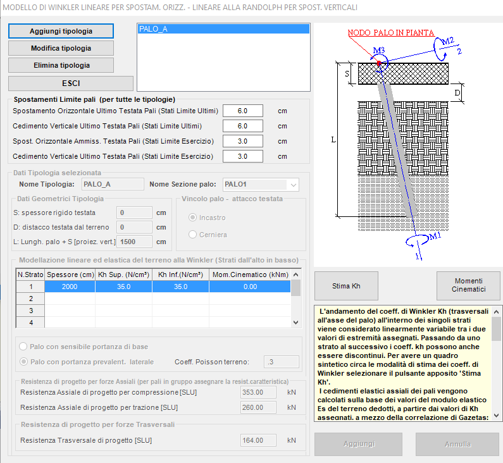Click Kh Sup. cell of row 1
This screenshot has height=463, width=503.
click(123, 287)
